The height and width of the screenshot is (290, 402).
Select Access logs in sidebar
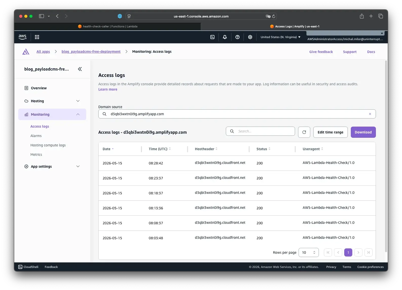40,126
